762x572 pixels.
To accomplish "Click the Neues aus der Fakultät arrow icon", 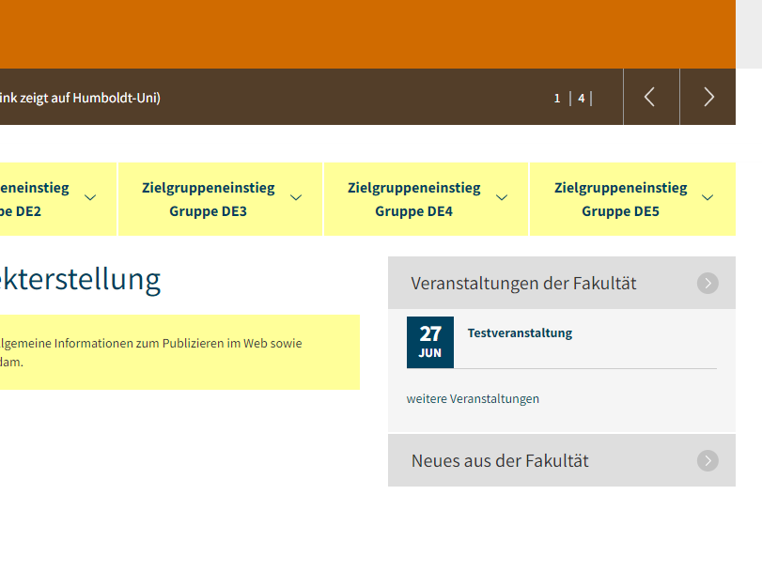I will [x=708, y=460].
